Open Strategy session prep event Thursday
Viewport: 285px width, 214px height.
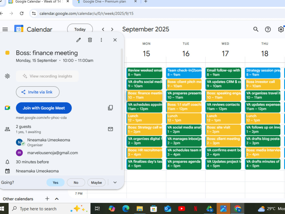pos(263,73)
